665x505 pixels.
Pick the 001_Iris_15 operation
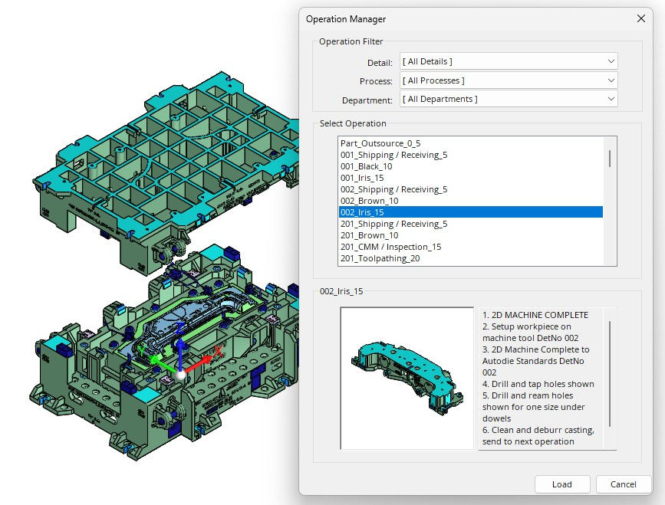point(471,178)
